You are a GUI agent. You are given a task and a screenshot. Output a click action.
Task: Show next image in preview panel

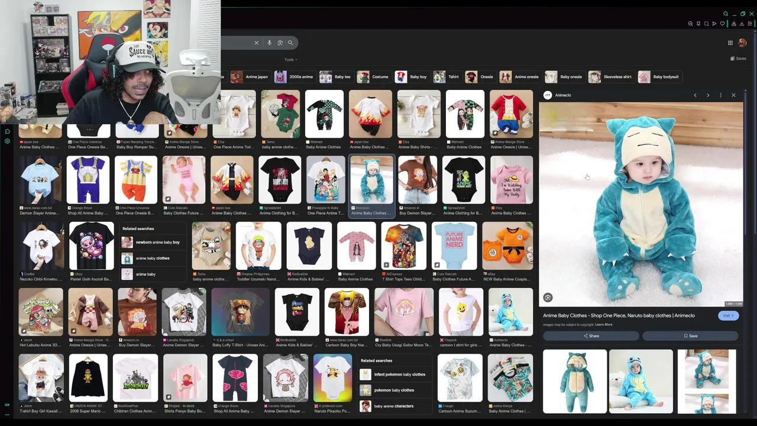[708, 95]
